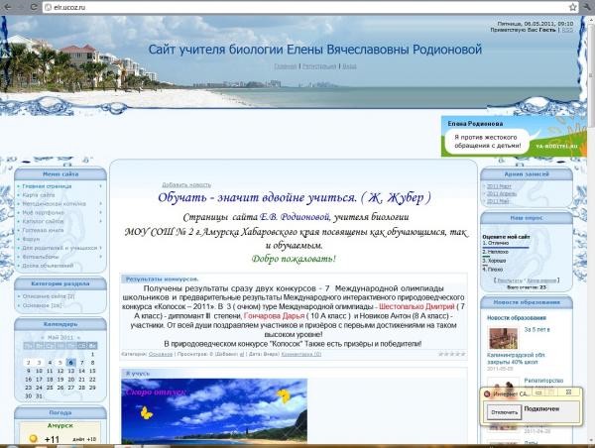Screen dimensions: 595x448
Task: Go to previous month in calendar
Action: point(43,337)
